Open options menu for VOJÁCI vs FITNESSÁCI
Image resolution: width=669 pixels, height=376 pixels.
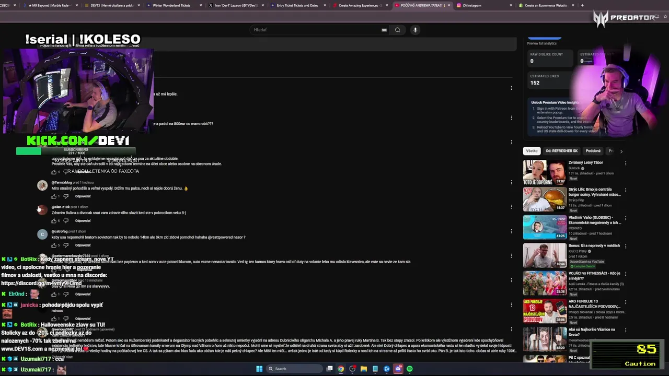coord(625,274)
